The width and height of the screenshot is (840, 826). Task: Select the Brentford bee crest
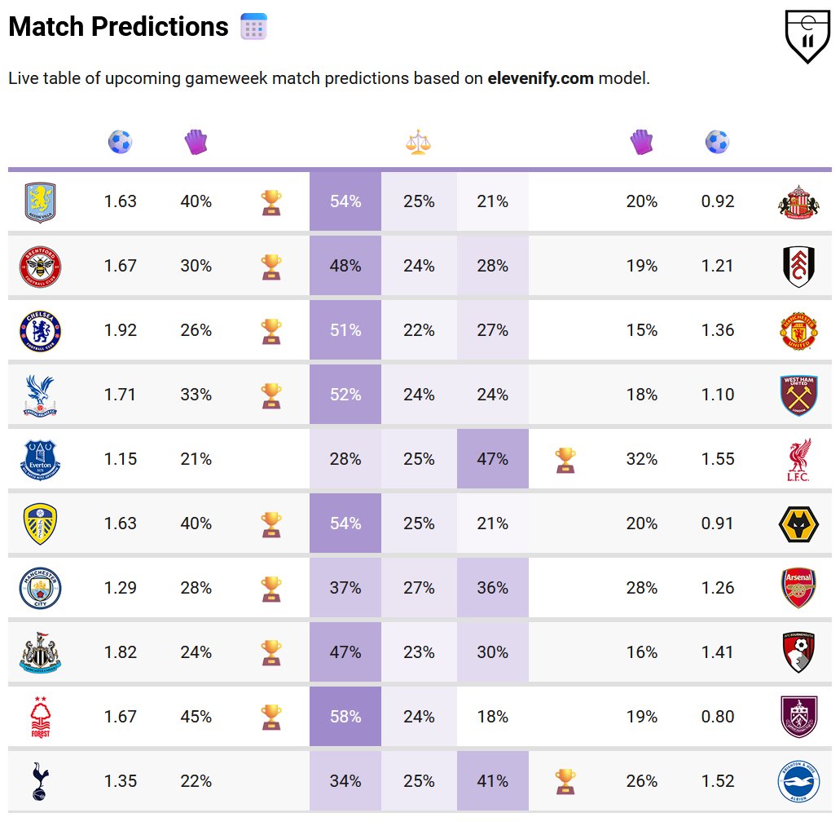click(x=40, y=267)
